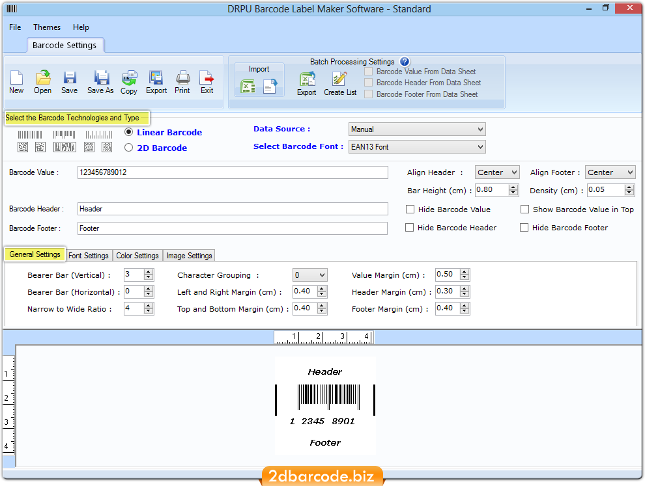
Task: Open the Align Header dropdown
Action: point(497,172)
